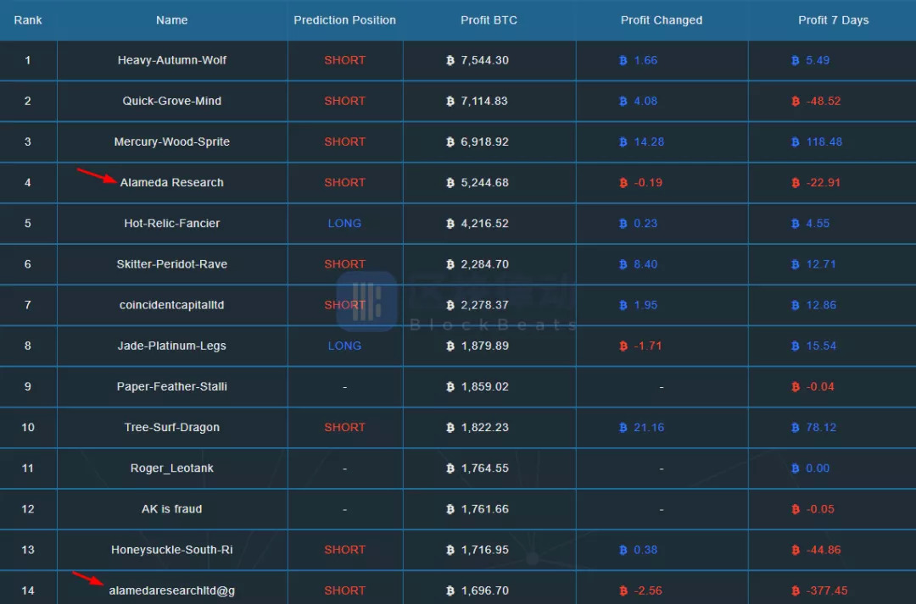Click the Profit BTC column header
This screenshot has width=916, height=604.
point(489,19)
